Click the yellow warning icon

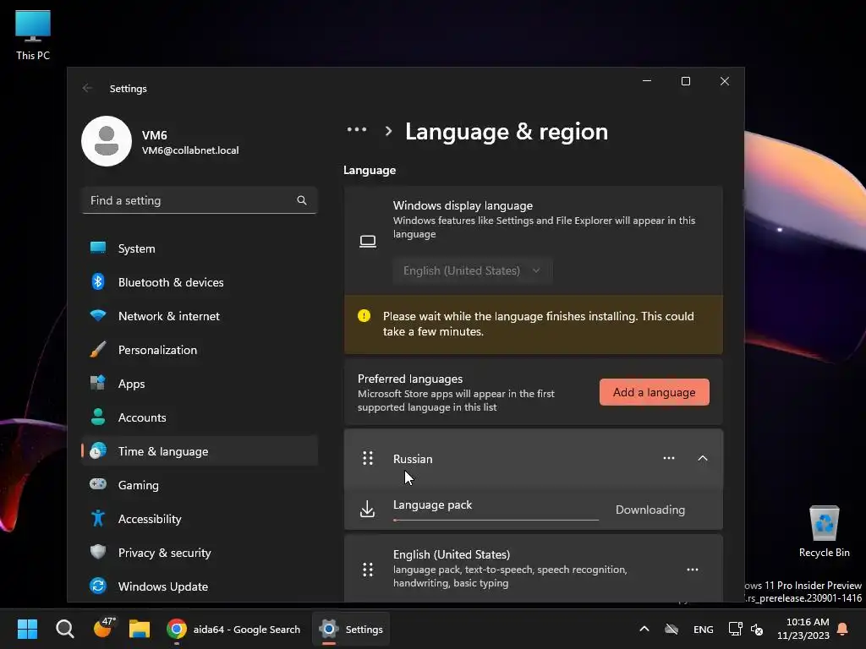tap(364, 316)
